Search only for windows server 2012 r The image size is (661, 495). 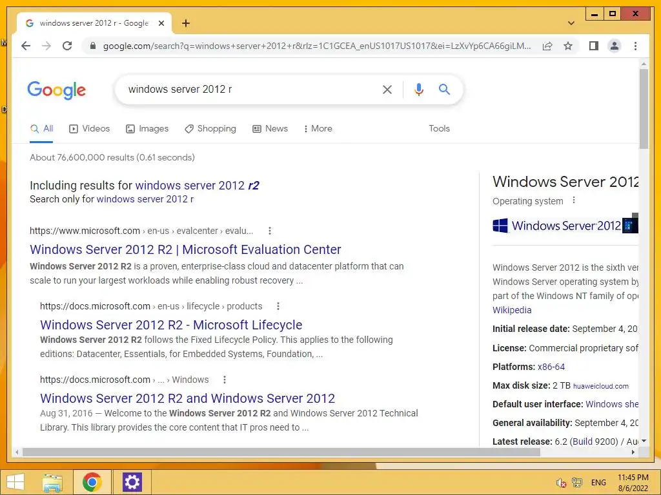pos(145,199)
